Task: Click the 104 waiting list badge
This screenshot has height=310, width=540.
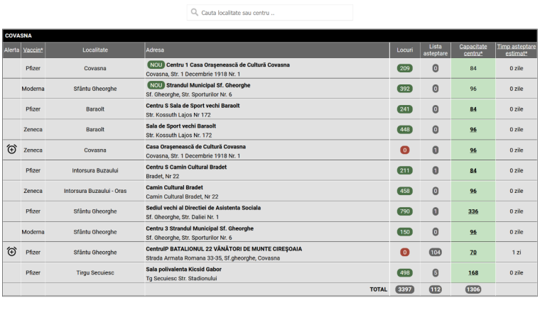Action: click(436, 252)
